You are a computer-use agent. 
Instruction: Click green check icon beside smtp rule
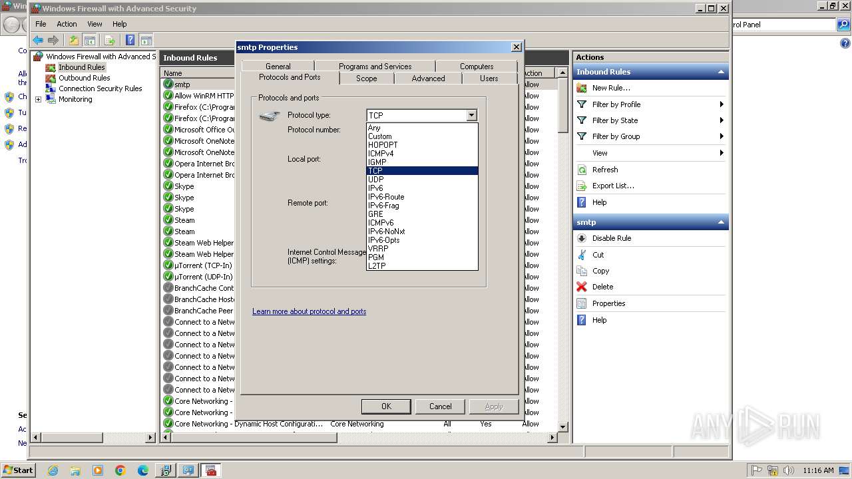point(168,84)
